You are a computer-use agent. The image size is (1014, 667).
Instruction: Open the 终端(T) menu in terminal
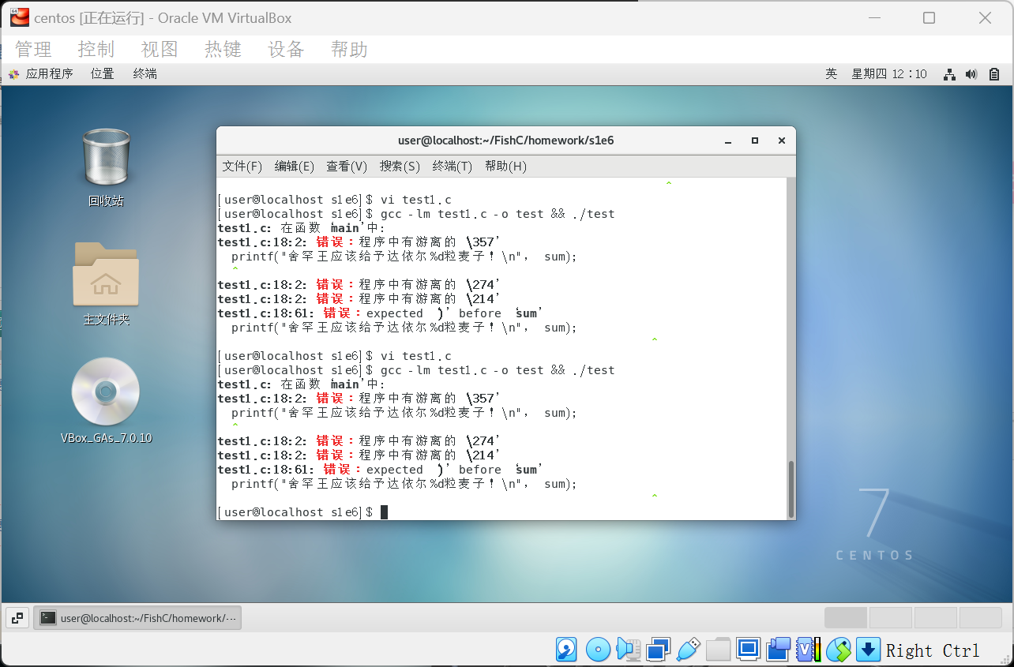coord(453,167)
